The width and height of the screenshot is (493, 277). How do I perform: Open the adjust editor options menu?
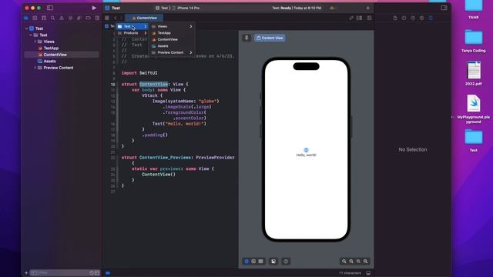[360, 18]
